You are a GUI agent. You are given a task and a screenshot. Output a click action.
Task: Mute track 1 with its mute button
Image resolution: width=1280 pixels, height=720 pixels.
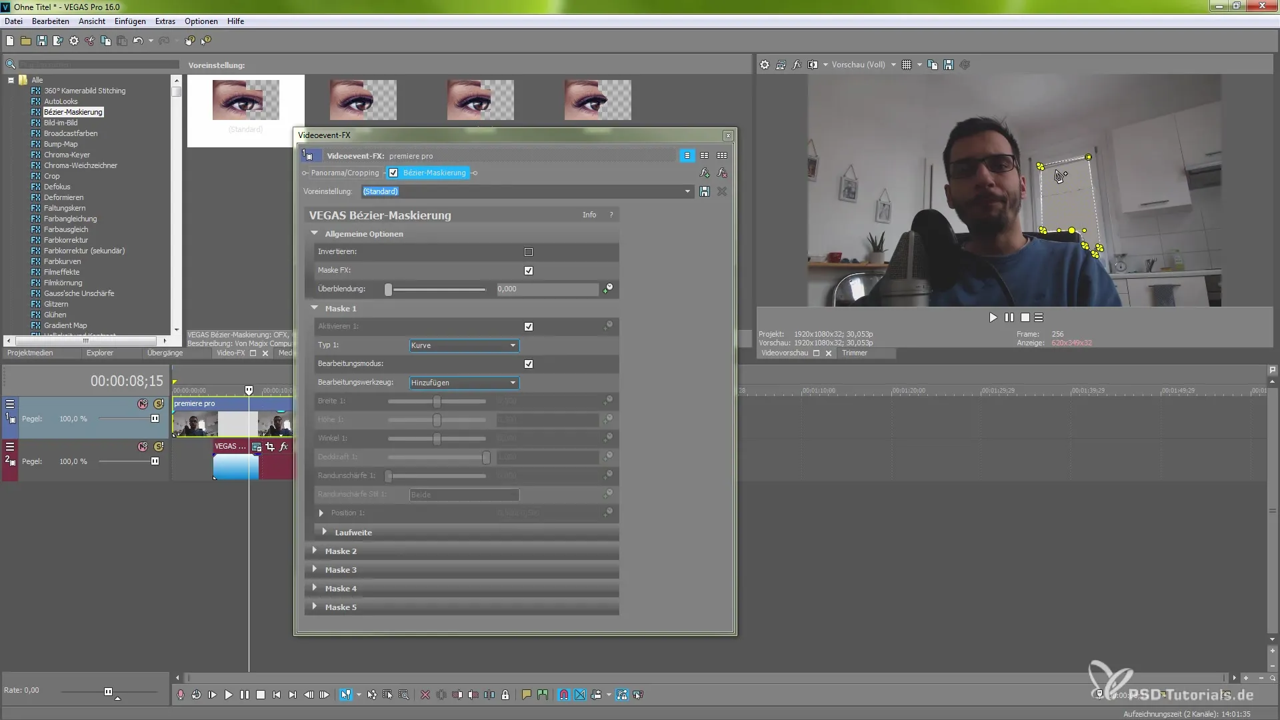pyautogui.click(x=143, y=404)
